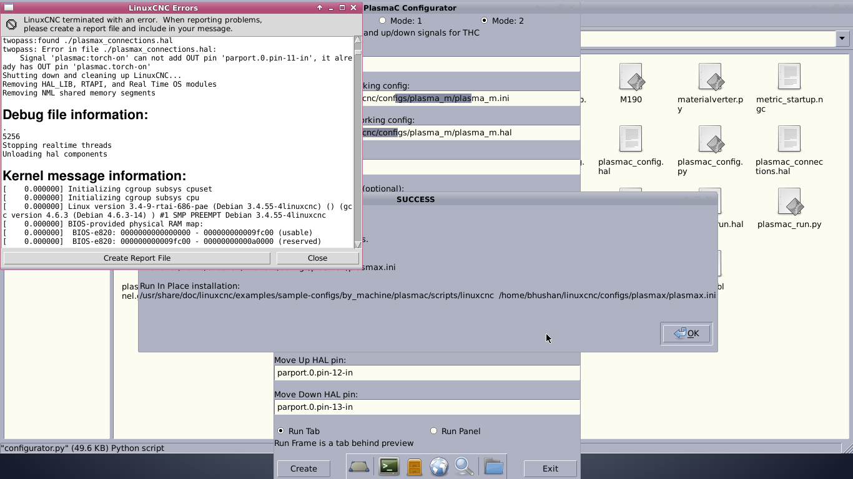
Task: Close the LinuxCNC Errors dialog via Close button
Action: tap(317, 258)
